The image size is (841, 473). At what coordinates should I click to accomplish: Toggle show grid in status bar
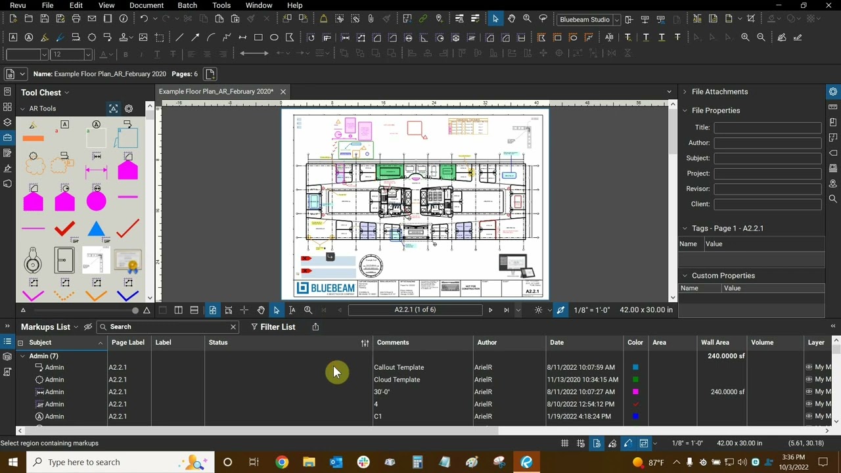pos(564,443)
